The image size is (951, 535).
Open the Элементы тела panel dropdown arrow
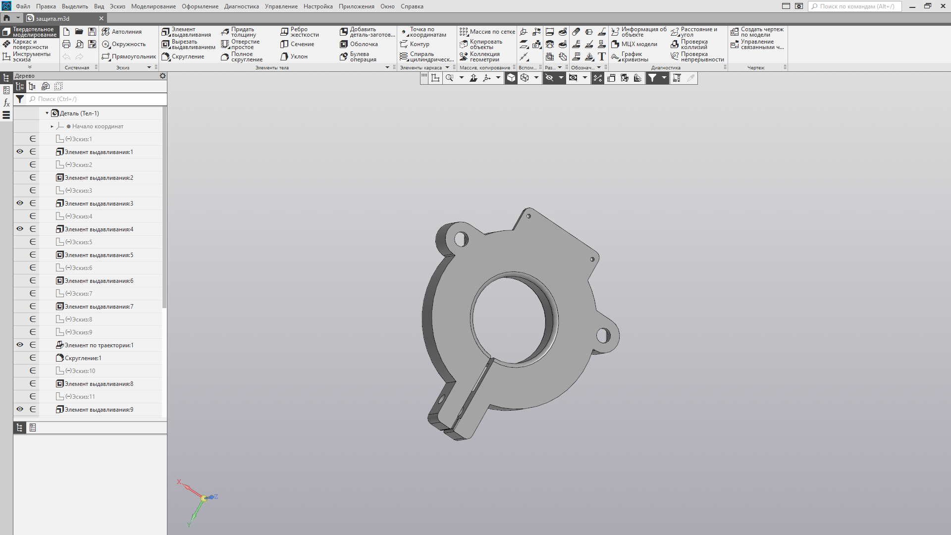(387, 68)
